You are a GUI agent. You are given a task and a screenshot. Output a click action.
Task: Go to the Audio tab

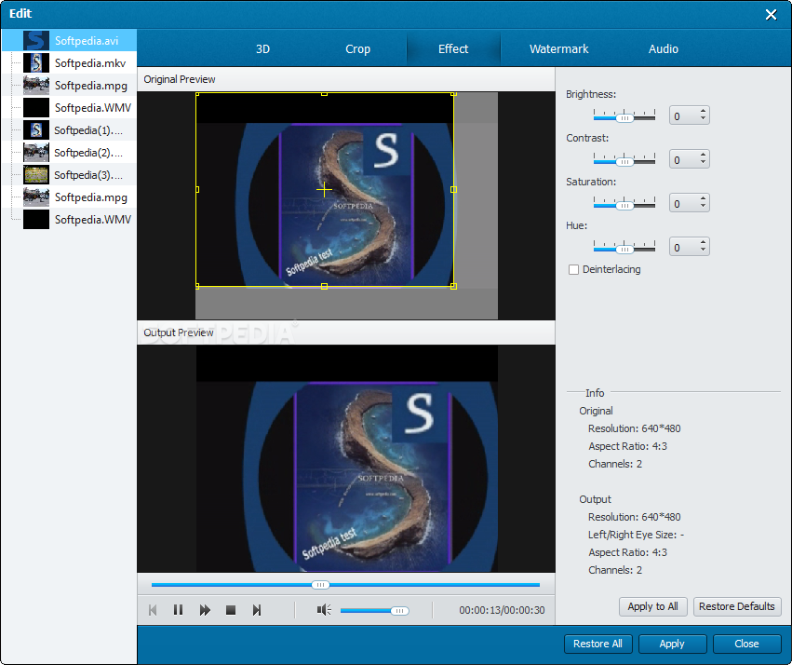click(664, 49)
